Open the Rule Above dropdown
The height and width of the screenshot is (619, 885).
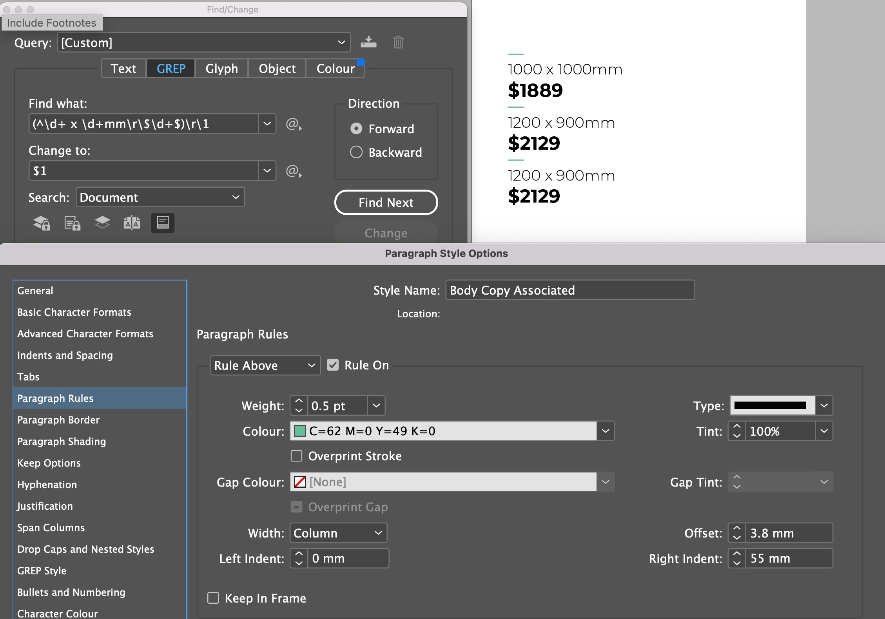click(x=265, y=365)
